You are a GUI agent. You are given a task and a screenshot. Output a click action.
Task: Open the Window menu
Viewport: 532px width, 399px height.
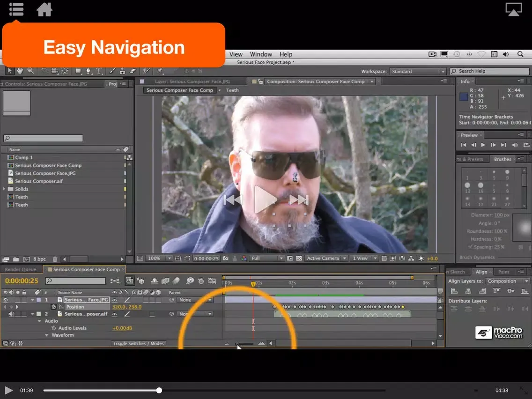tap(261, 54)
